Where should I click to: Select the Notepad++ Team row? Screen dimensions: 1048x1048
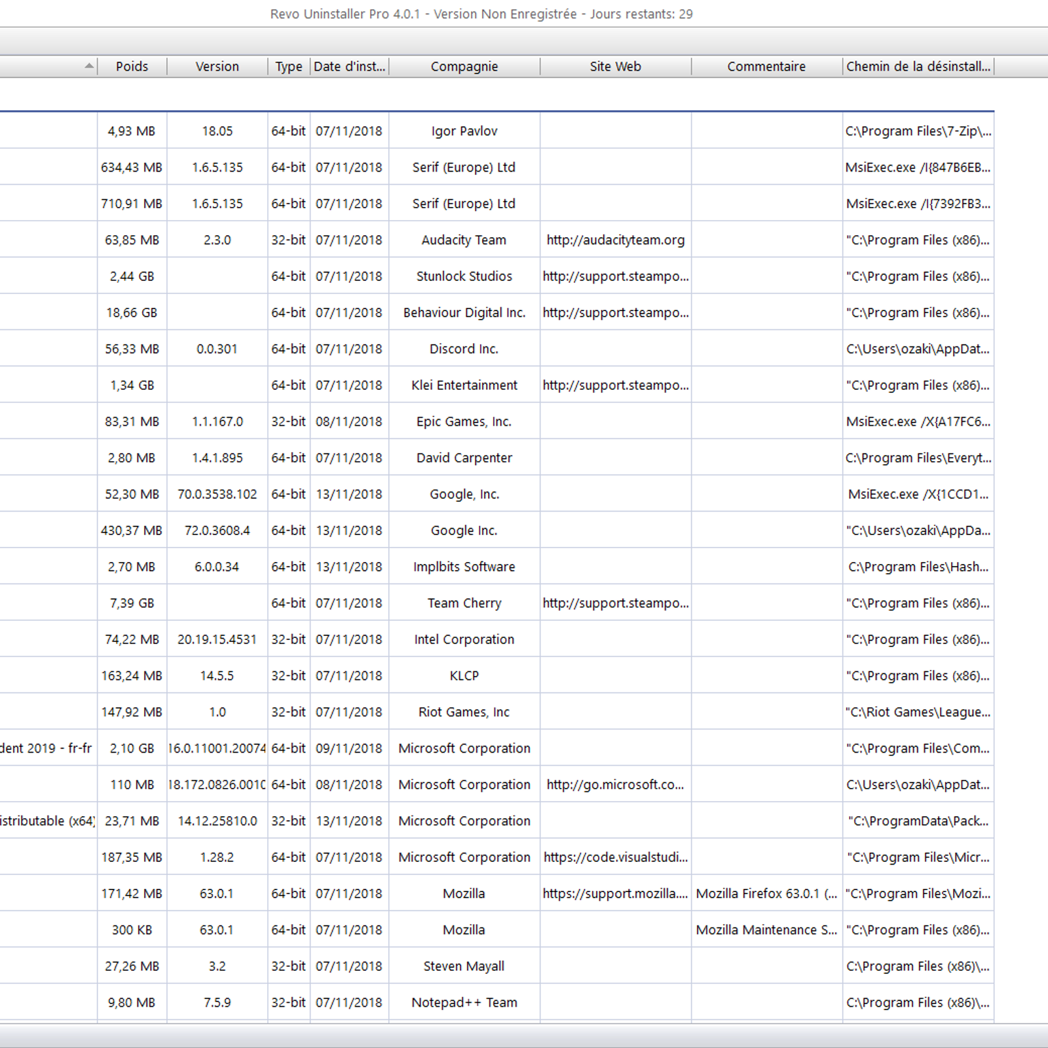497,1002
